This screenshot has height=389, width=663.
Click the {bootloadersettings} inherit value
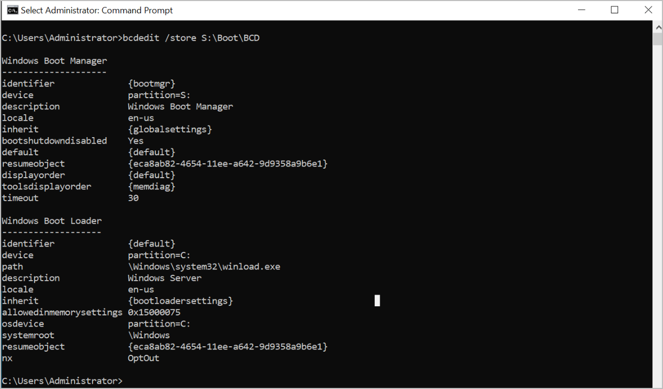pyautogui.click(x=180, y=300)
